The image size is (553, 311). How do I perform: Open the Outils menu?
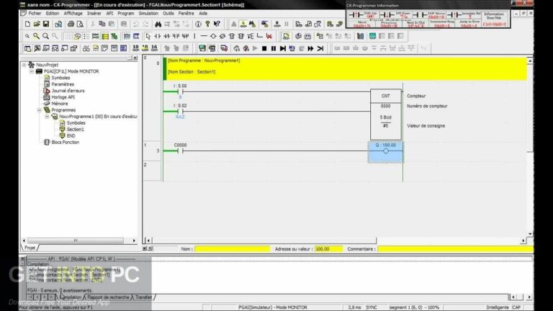tap(168, 14)
